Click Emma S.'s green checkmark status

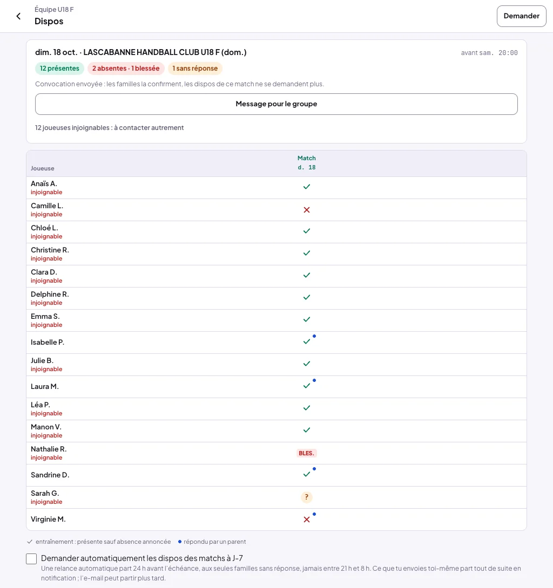coord(306,319)
